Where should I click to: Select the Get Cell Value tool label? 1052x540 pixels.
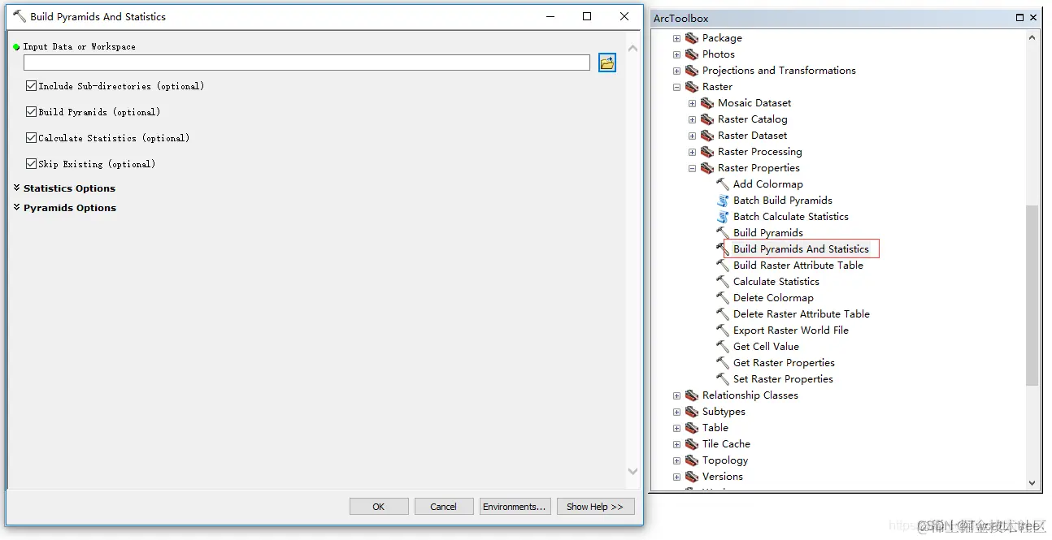point(766,347)
